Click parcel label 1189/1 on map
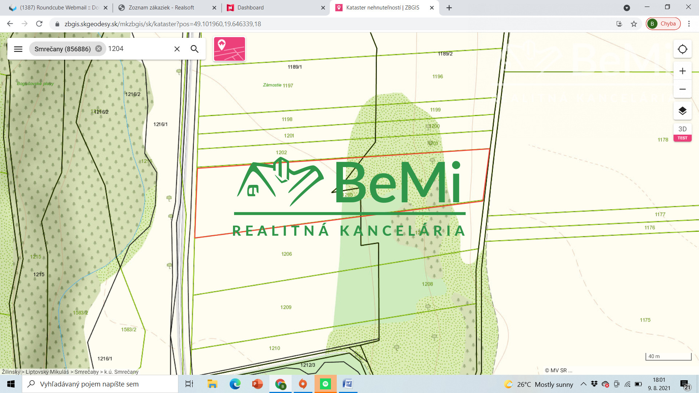Viewport: 699px width, 393px height. coord(295,67)
